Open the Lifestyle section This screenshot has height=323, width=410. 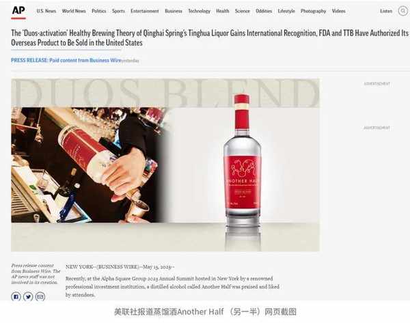tap(286, 11)
